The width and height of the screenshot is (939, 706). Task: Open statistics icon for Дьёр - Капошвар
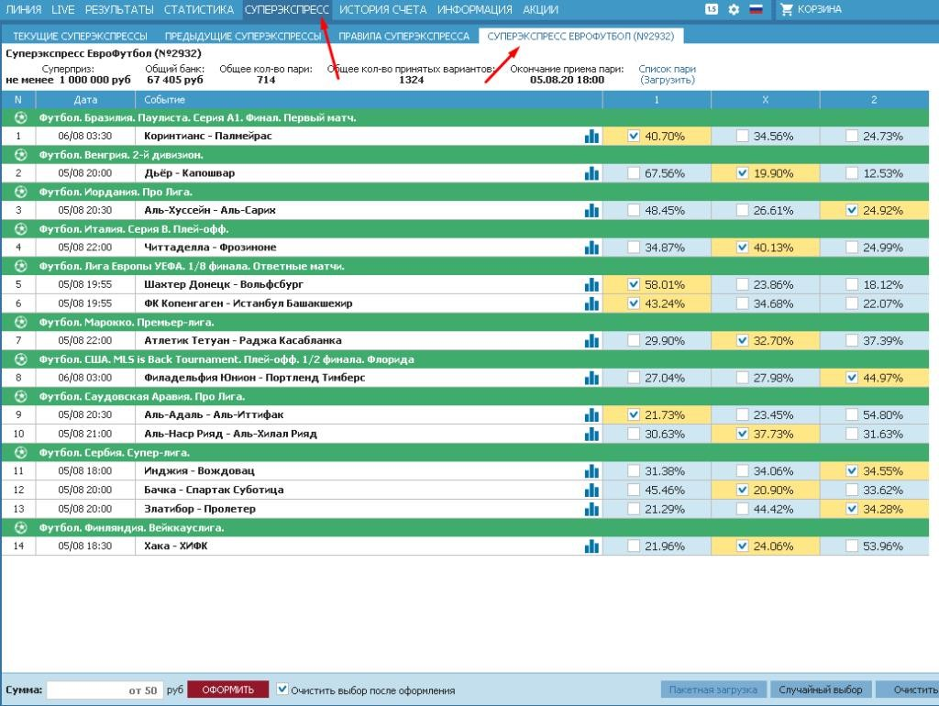click(x=591, y=173)
